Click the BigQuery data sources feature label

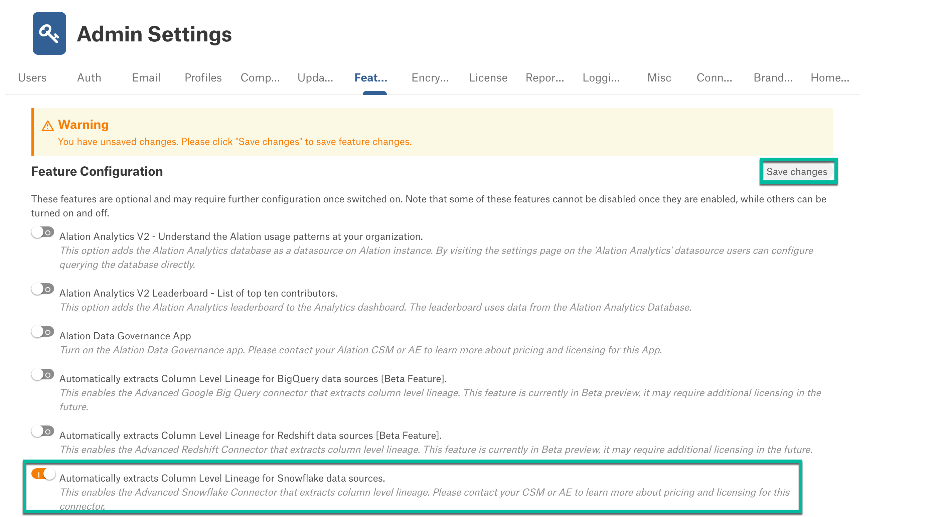[253, 379]
